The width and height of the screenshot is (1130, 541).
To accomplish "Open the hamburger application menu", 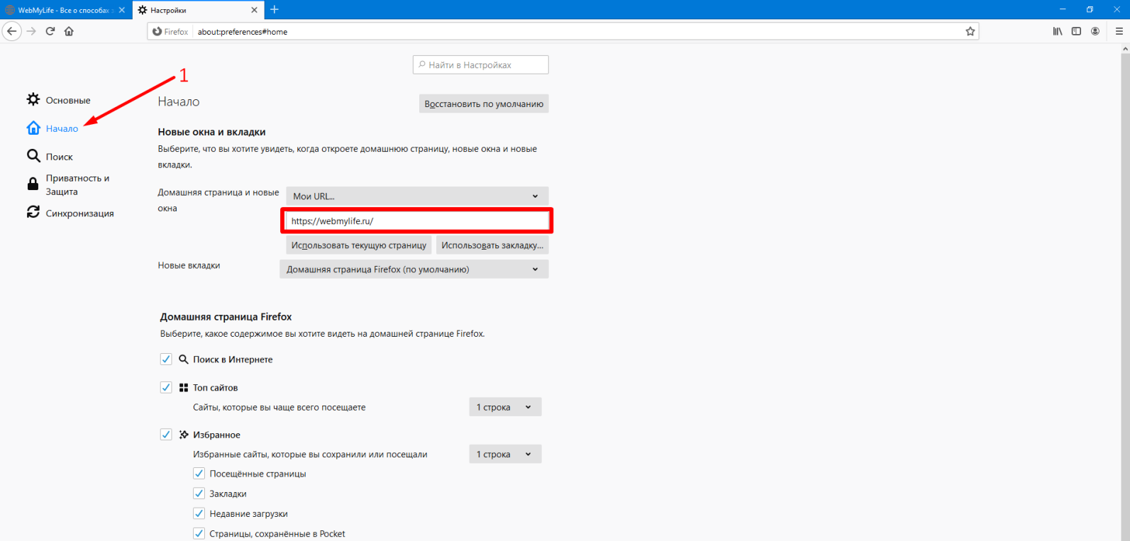I will [x=1119, y=31].
